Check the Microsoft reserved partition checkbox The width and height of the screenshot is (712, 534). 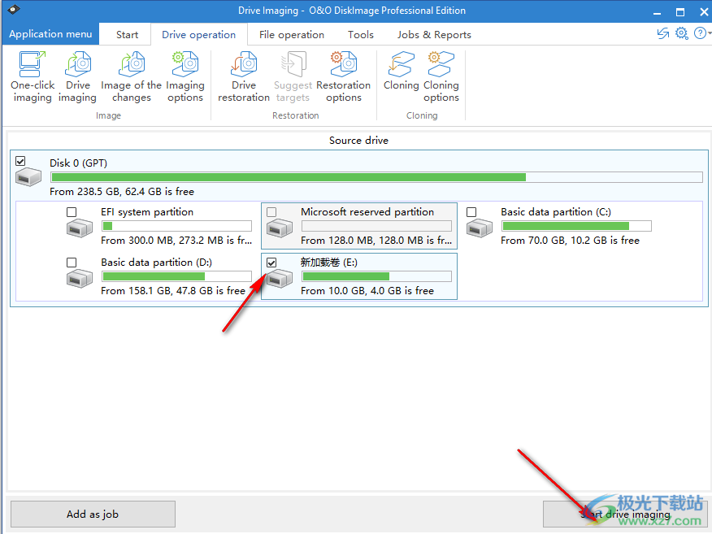point(271,212)
